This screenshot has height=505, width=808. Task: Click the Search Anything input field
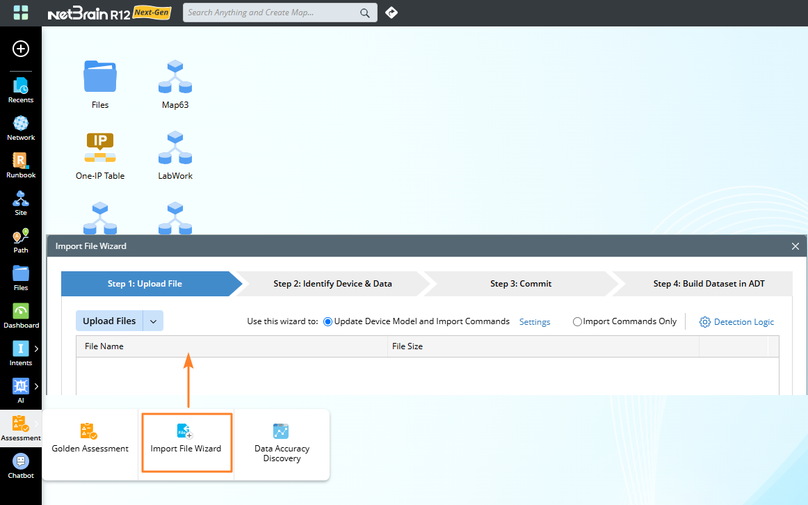coord(270,13)
